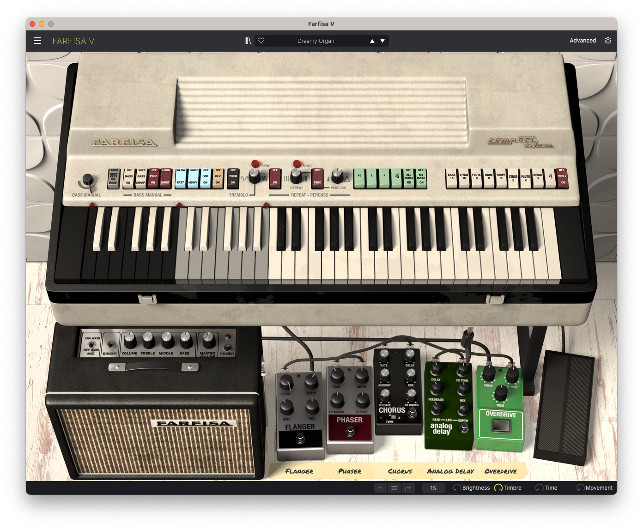This screenshot has height=529, width=643.
Task: Open the Advanced panel
Action: tap(583, 41)
